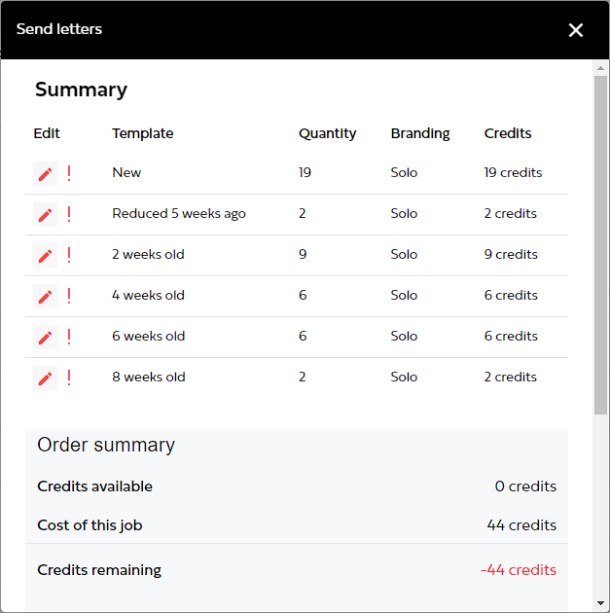Select the Credits column header
Screen dimensions: 610x613
508,133
